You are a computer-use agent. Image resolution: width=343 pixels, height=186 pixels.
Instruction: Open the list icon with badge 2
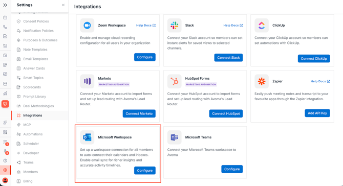click(x=6, y=142)
